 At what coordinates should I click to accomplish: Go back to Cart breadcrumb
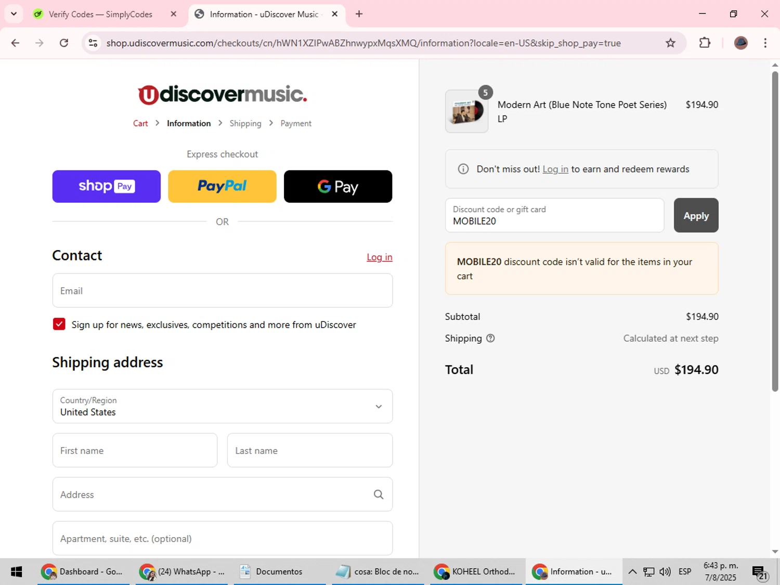pyautogui.click(x=140, y=123)
